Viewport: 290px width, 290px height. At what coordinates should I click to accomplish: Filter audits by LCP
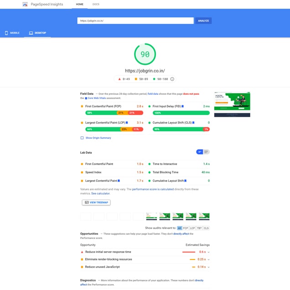point(192,228)
